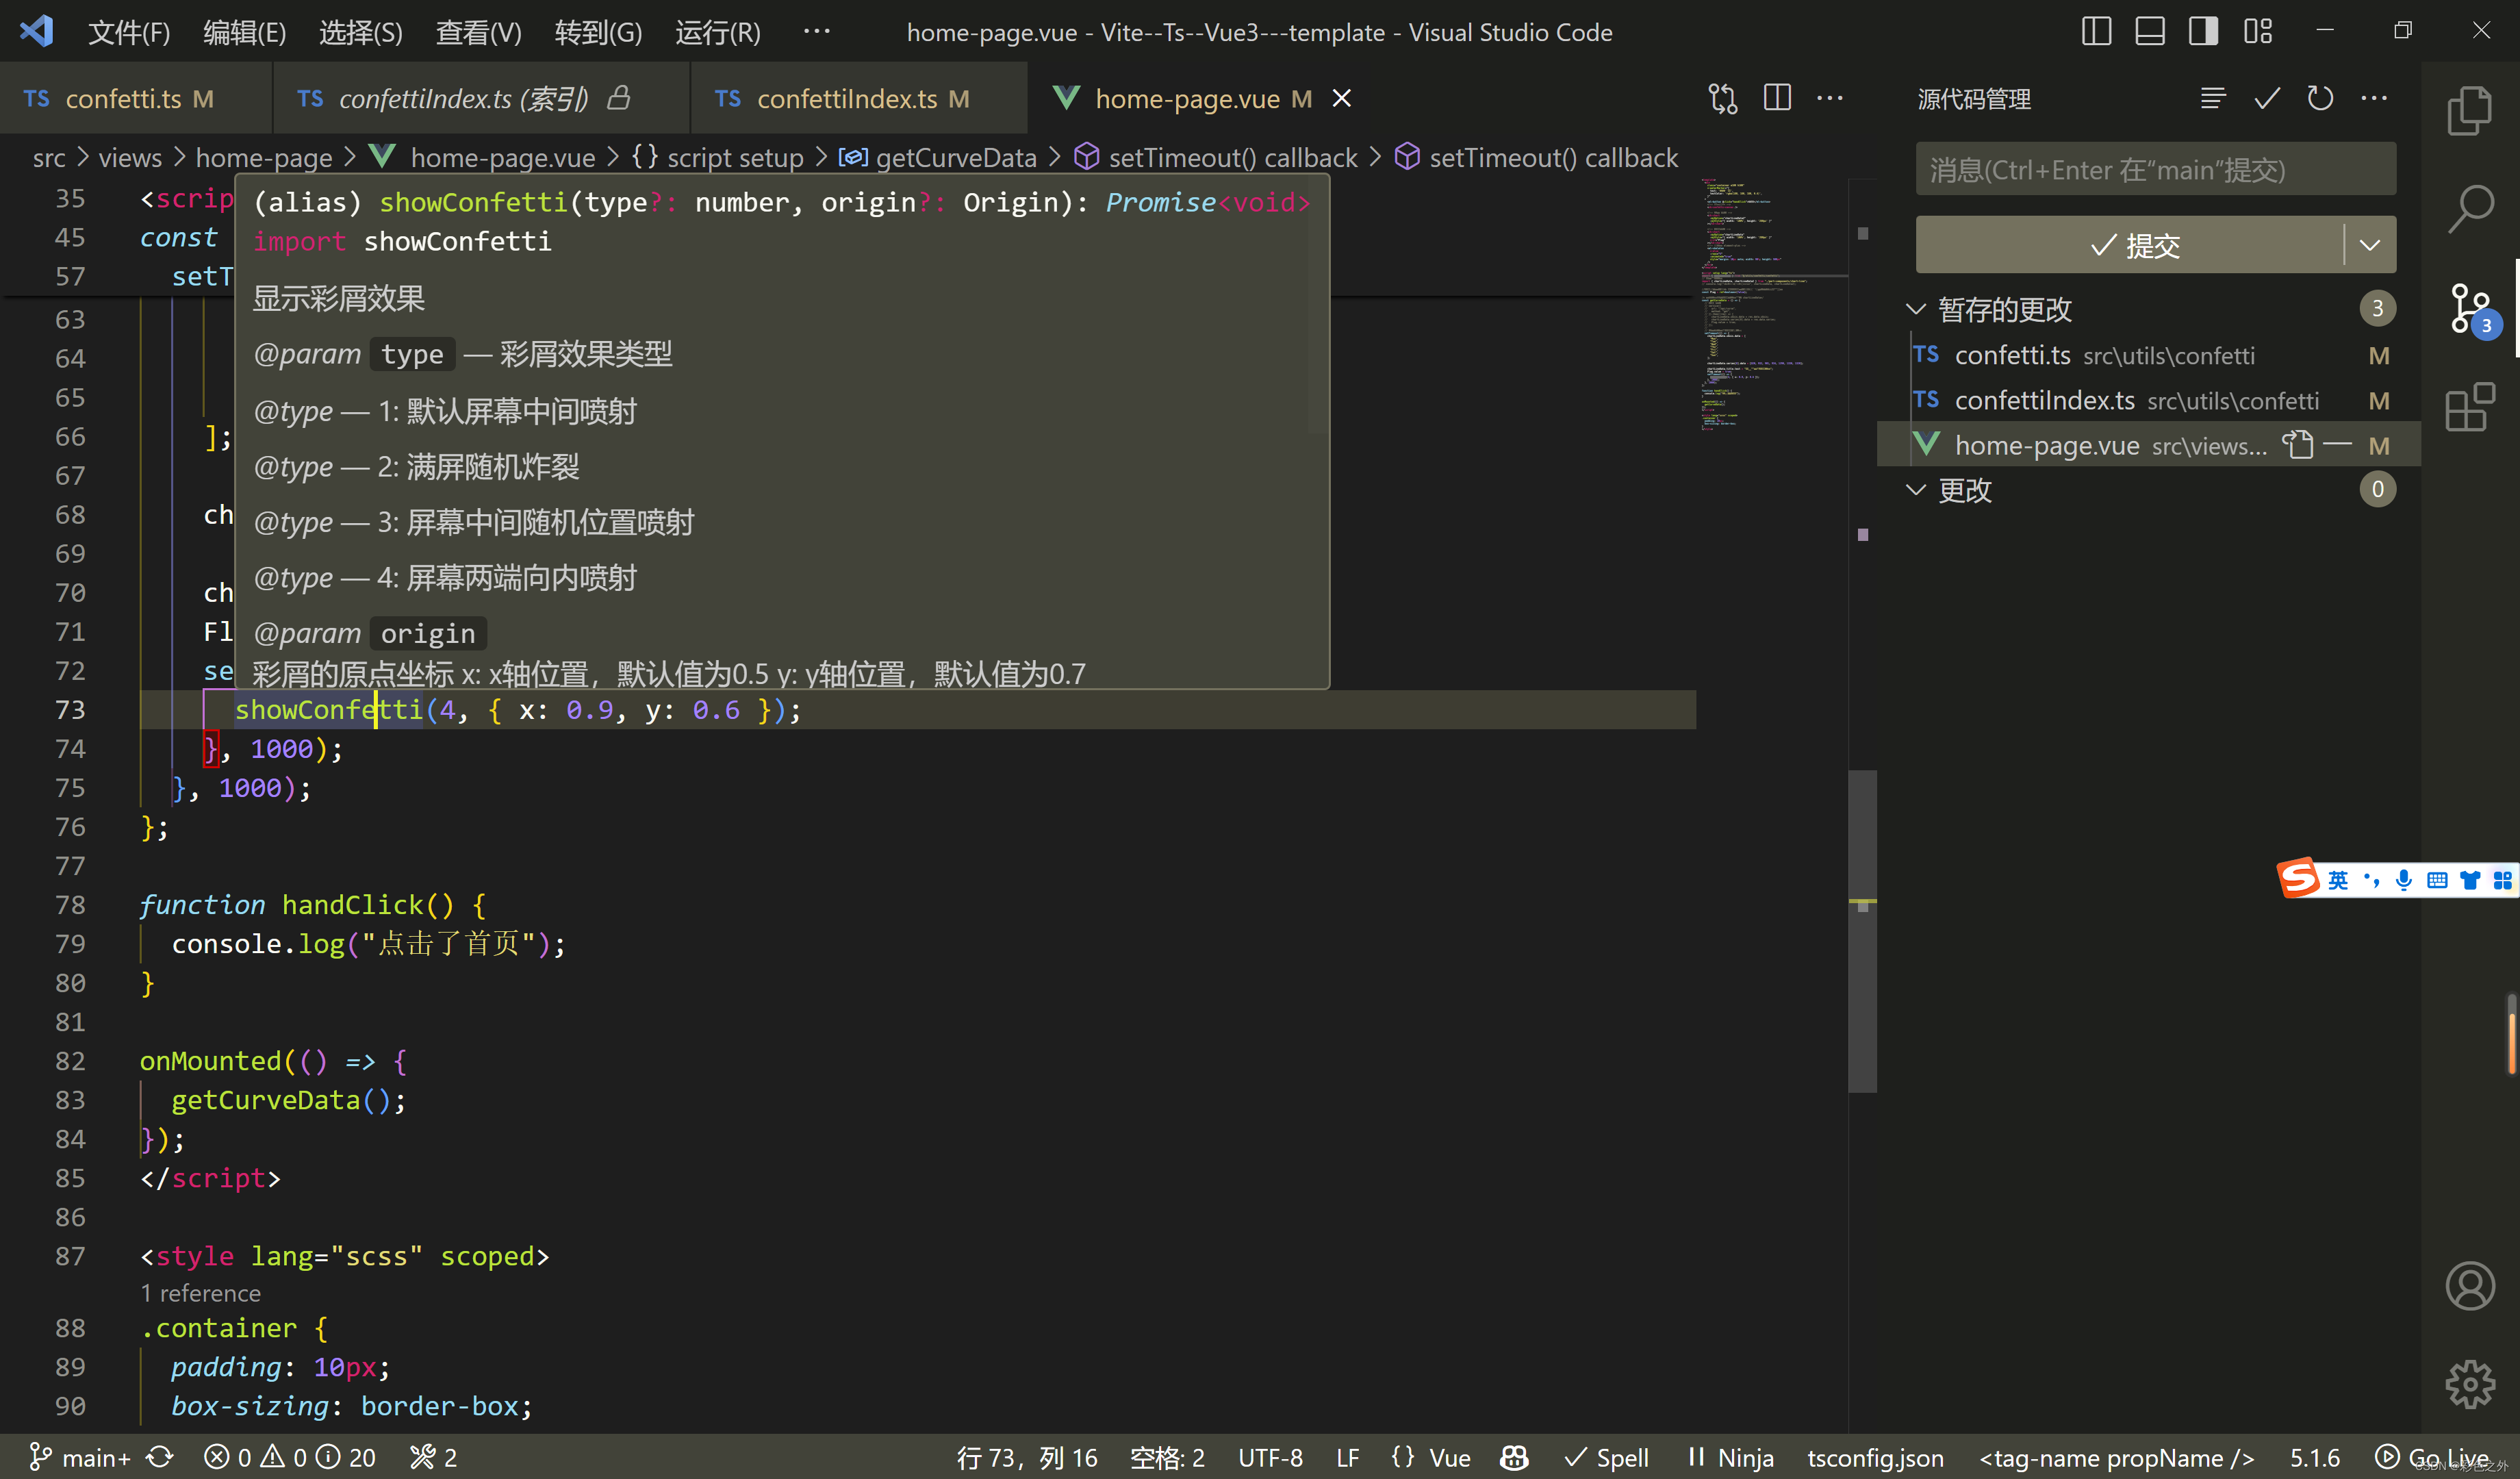Open Manage settings gear icon
The height and width of the screenshot is (1479, 2520).
(x=2469, y=1384)
